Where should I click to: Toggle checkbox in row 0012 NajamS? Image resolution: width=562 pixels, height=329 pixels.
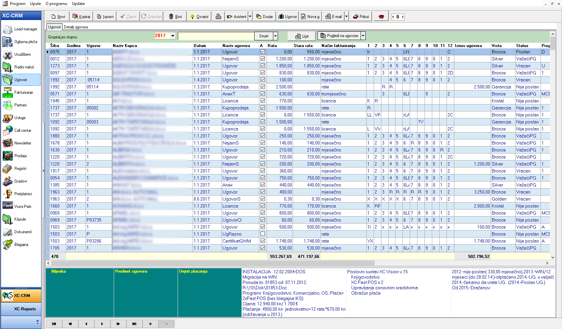tap(263, 59)
